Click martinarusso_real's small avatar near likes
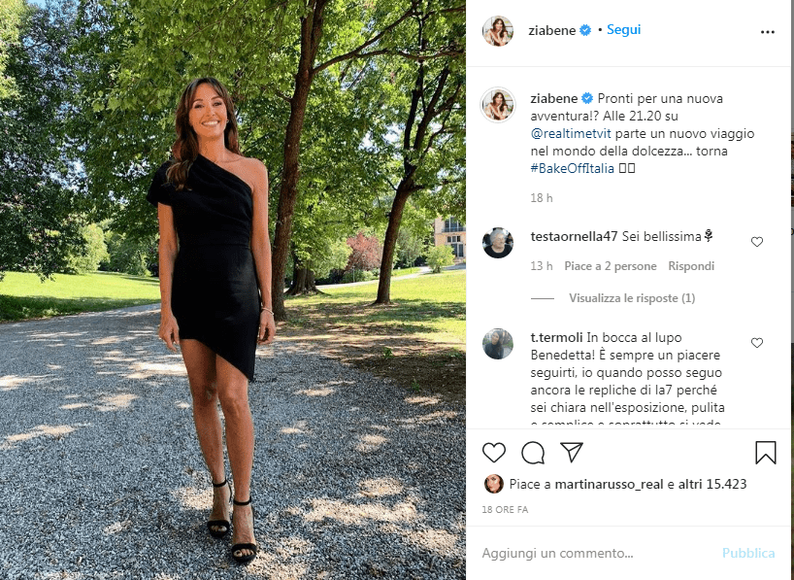The height and width of the screenshot is (580, 794). point(494,484)
